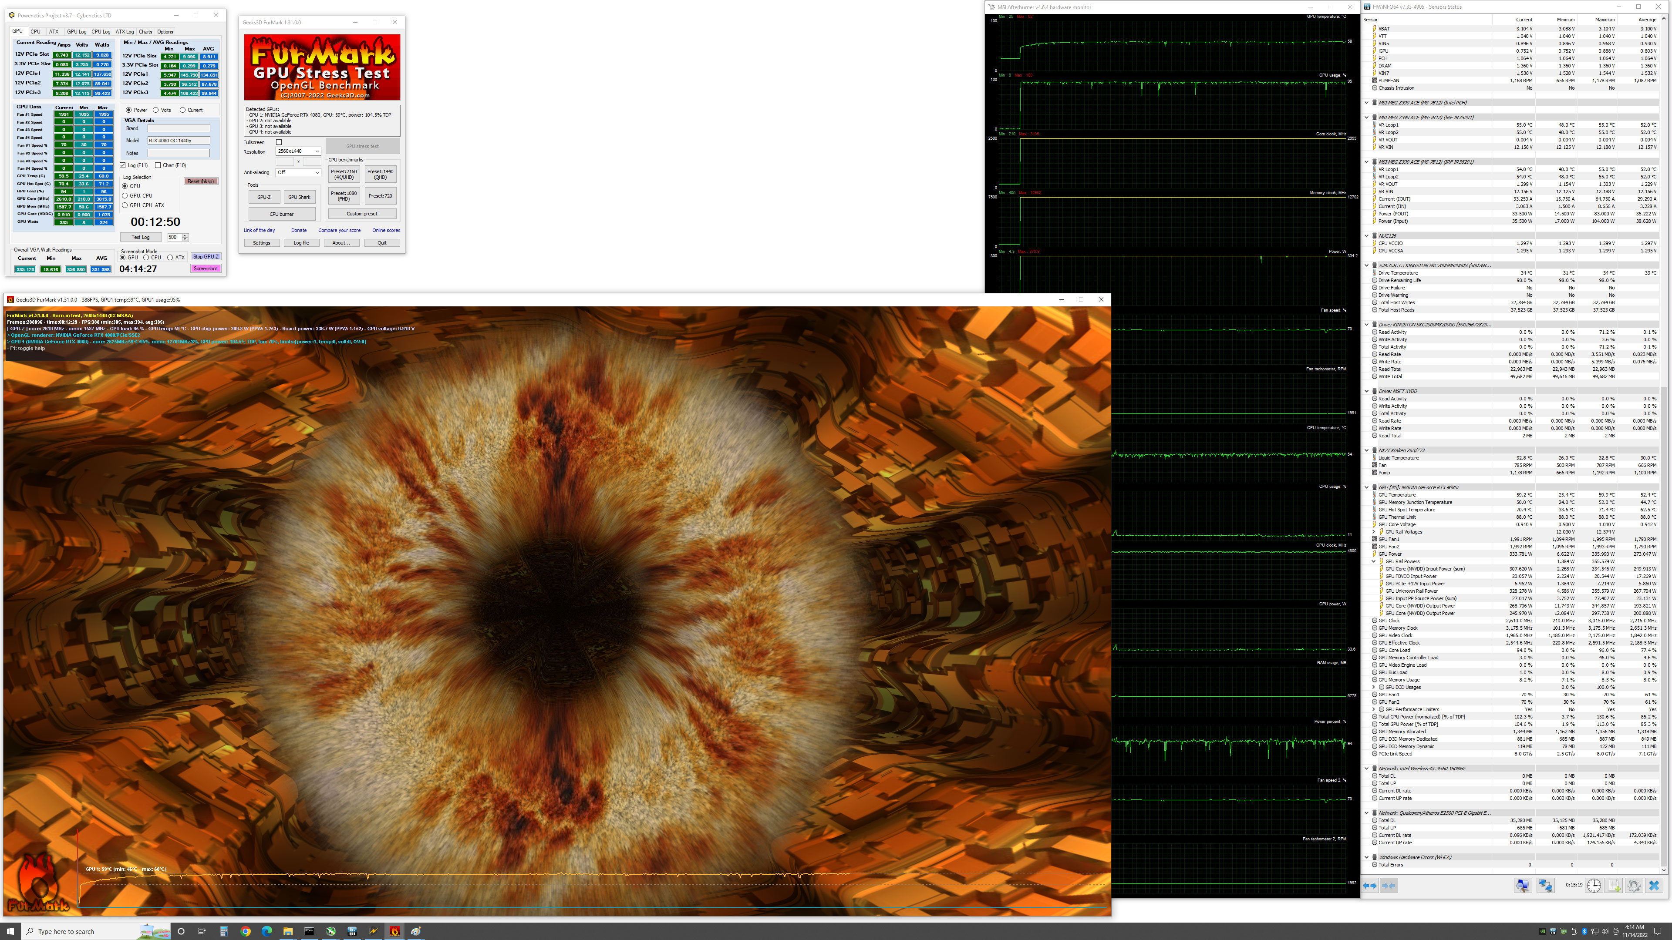The image size is (1672, 940).
Task: Click Test Log value stepper arrows
Action: pos(185,238)
